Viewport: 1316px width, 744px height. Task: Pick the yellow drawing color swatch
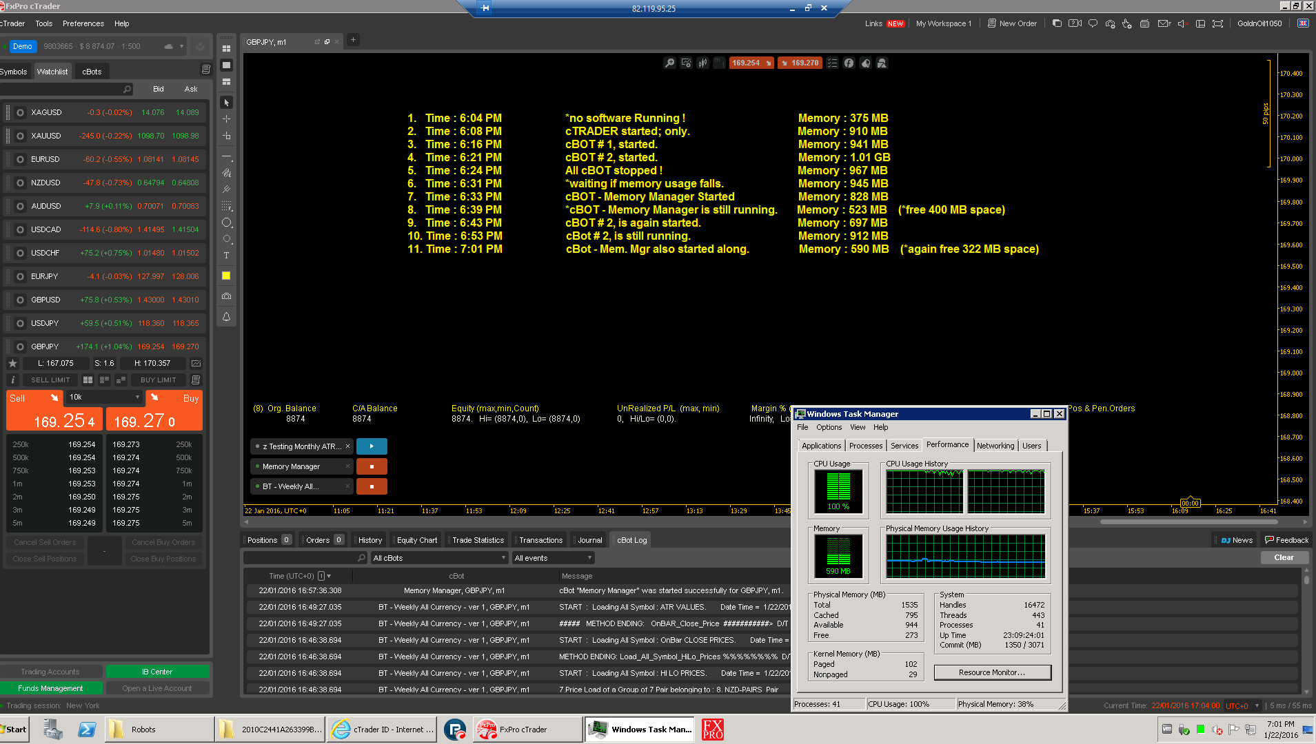coord(226,276)
